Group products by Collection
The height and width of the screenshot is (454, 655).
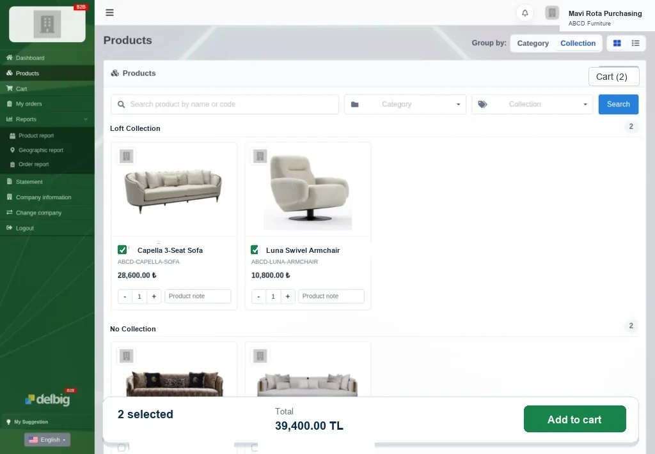click(578, 43)
